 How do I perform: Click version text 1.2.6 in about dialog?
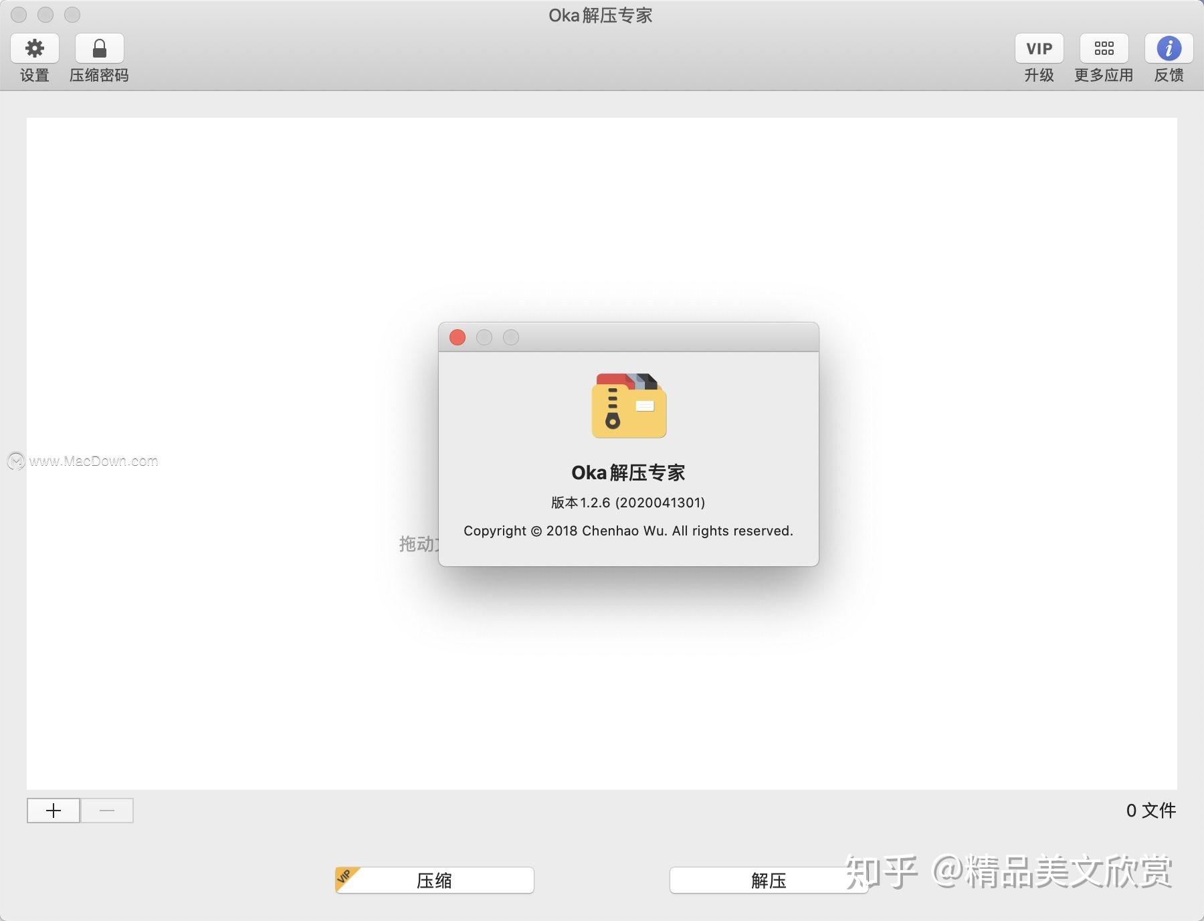[x=627, y=502]
